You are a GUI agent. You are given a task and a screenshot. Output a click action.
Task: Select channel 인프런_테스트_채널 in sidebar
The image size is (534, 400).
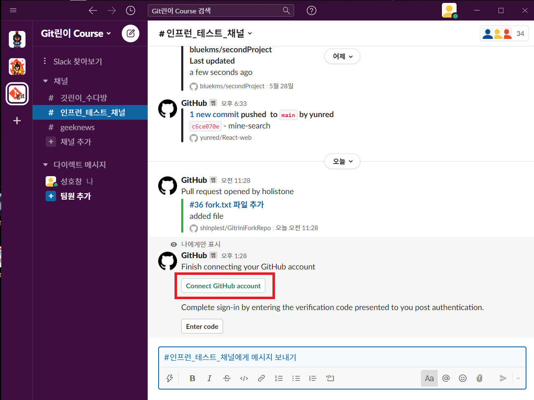(x=90, y=112)
